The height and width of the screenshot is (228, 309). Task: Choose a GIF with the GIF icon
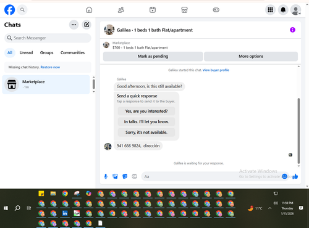134,176
